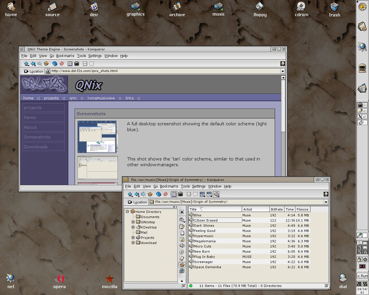Screen dimensions: 369x295
Task: Click the wrench icon in Konqueror sidebar strip
Action: (x=182, y=220)
